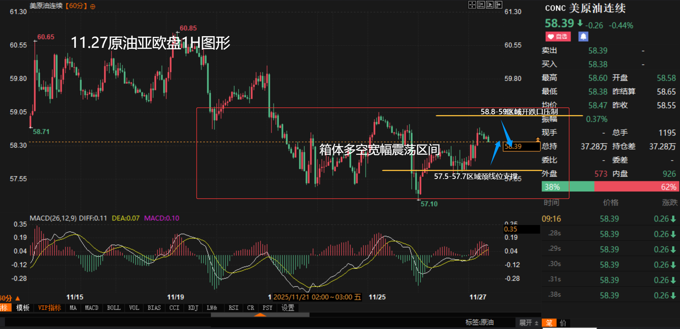Switch to the KDJ indicator
The image size is (680, 329).
tap(193, 308)
